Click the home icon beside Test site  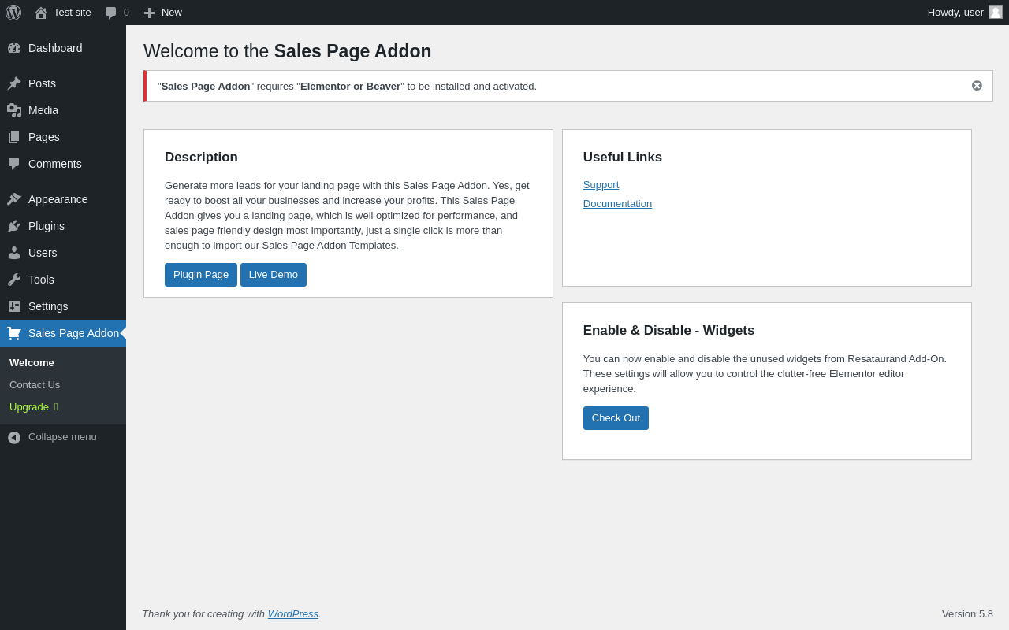41,13
